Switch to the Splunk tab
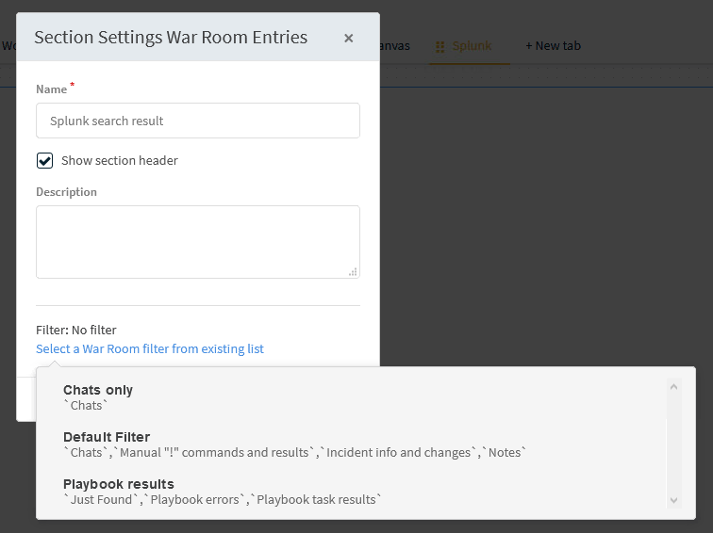 (472, 46)
